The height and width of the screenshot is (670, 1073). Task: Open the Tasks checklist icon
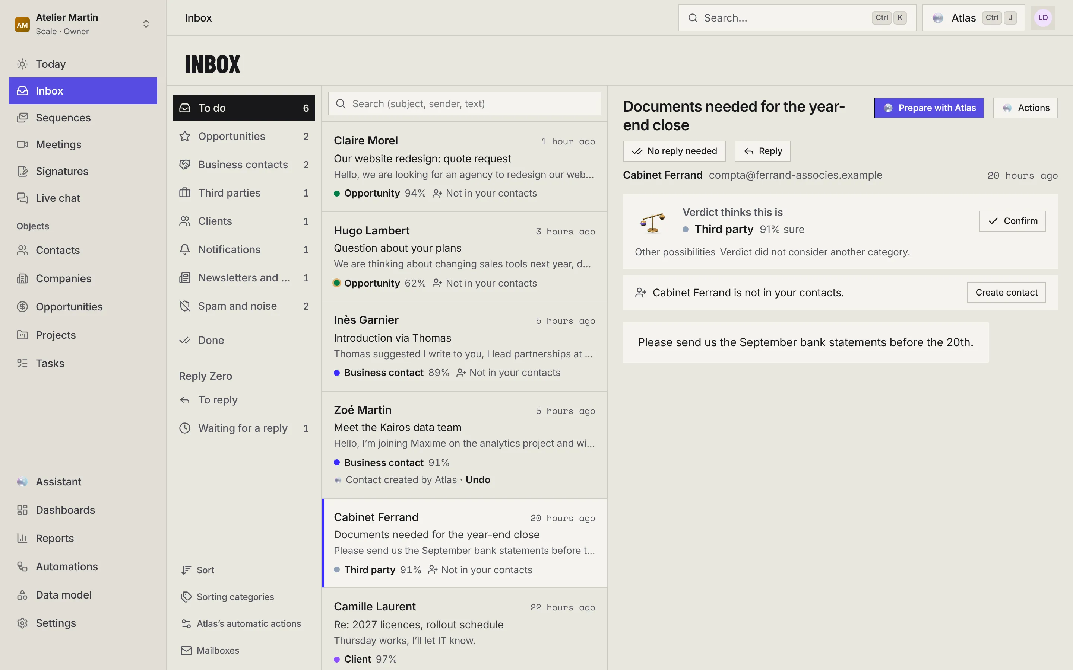(x=22, y=363)
